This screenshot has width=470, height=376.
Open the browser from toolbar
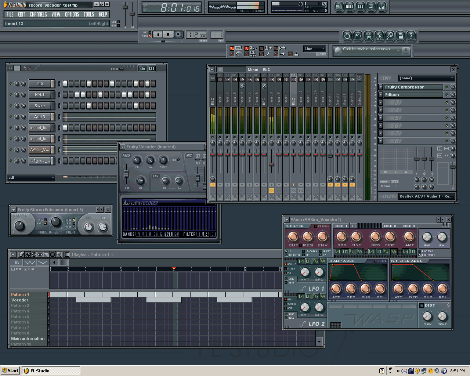tap(371, 6)
